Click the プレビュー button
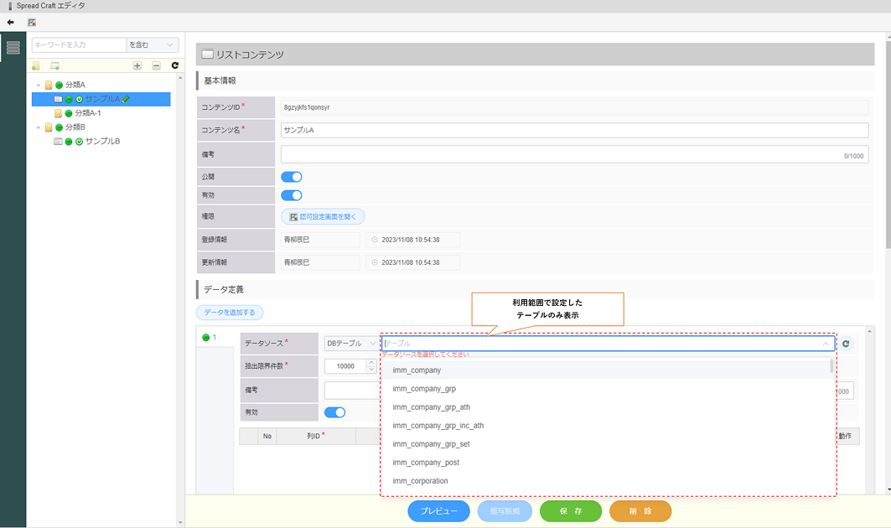 438,511
